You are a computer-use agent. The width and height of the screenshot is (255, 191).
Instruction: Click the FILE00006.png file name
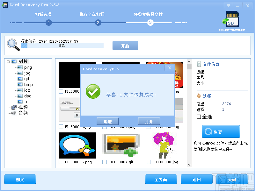(78, 162)
